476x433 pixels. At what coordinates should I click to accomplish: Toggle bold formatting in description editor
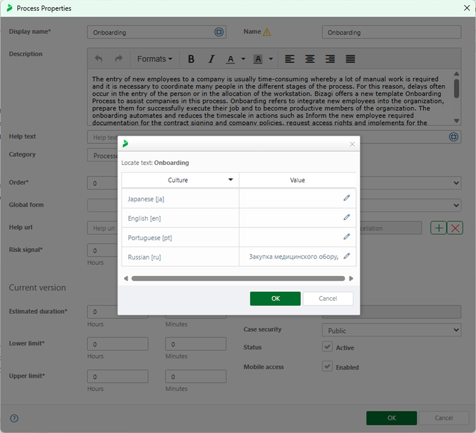[x=191, y=59]
